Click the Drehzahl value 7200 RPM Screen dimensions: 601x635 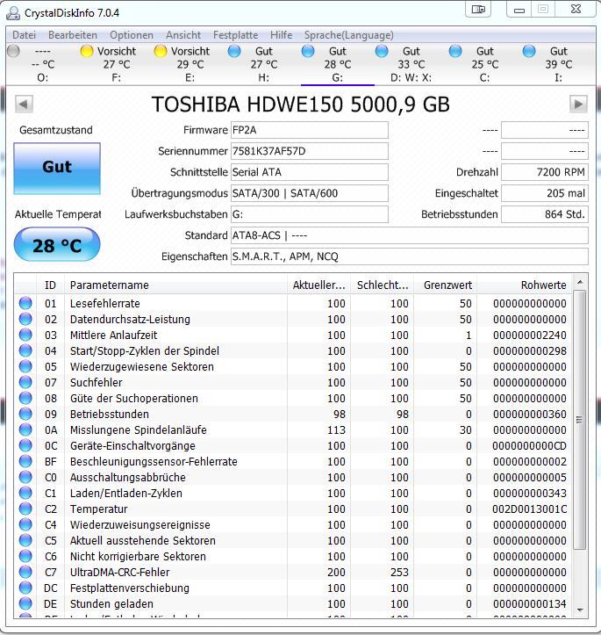click(544, 172)
